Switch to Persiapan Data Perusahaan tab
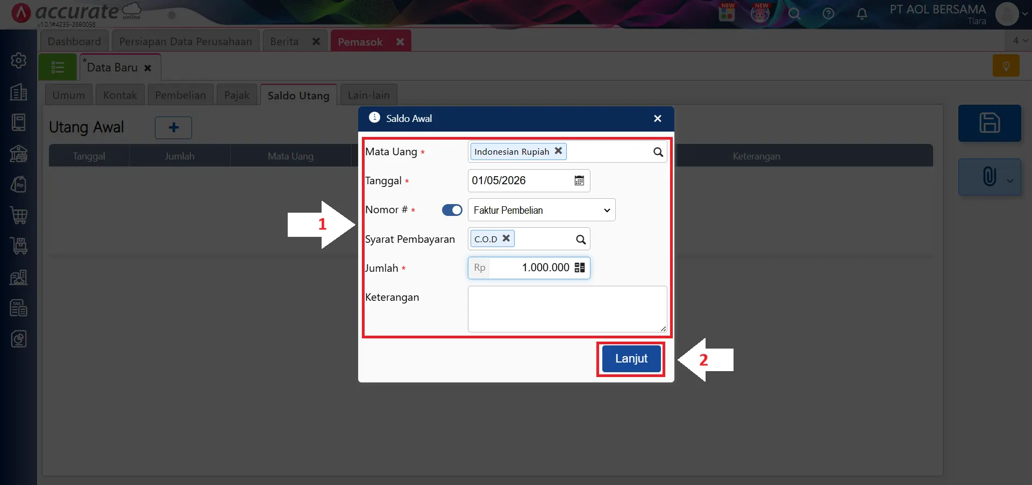 [x=186, y=41]
